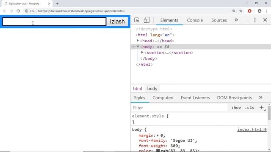Go forward in browser history
The height and width of the screenshot is (152, 271).
click(x=11, y=11)
